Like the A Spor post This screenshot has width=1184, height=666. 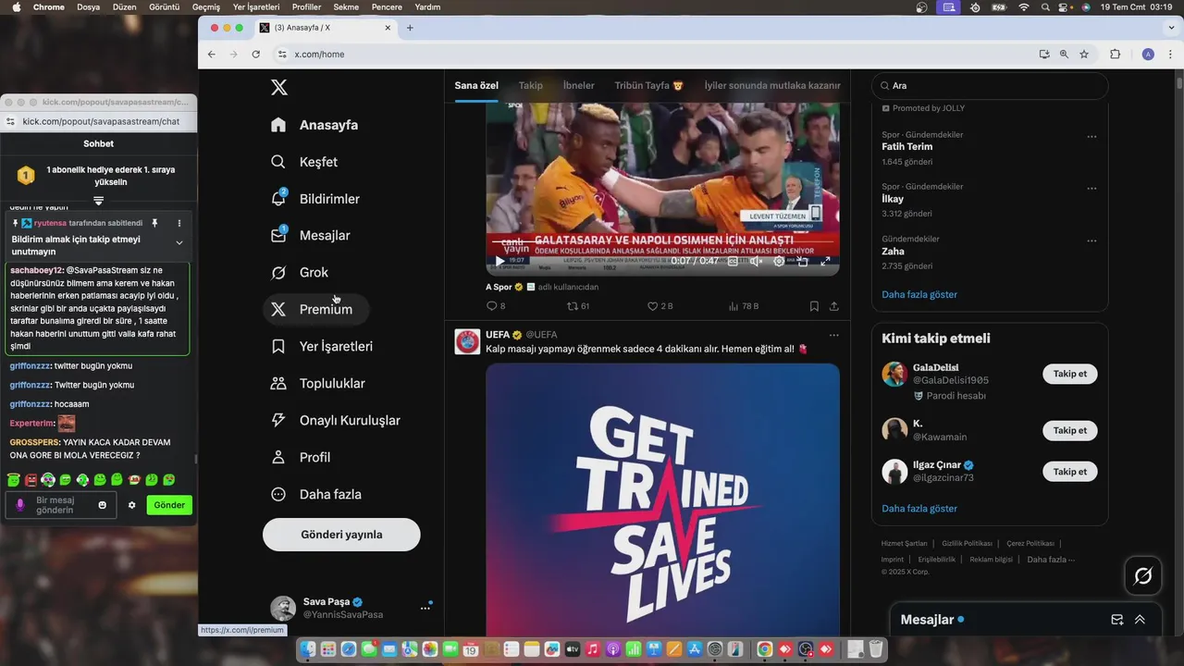[660, 306]
